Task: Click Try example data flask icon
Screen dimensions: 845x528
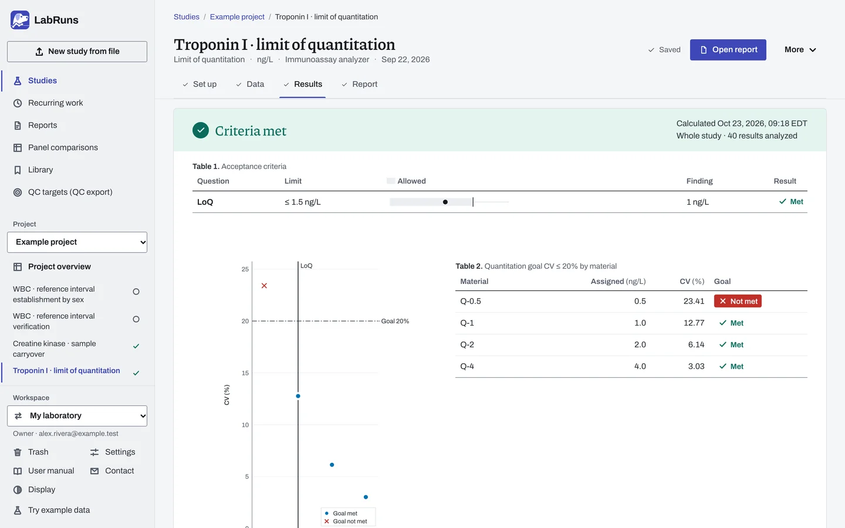Action: [x=18, y=510]
